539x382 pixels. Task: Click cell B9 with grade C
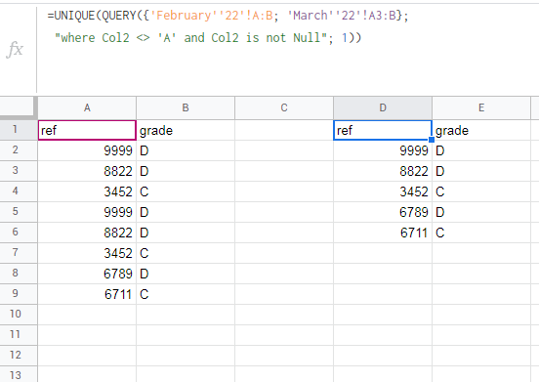pyautogui.click(x=186, y=294)
